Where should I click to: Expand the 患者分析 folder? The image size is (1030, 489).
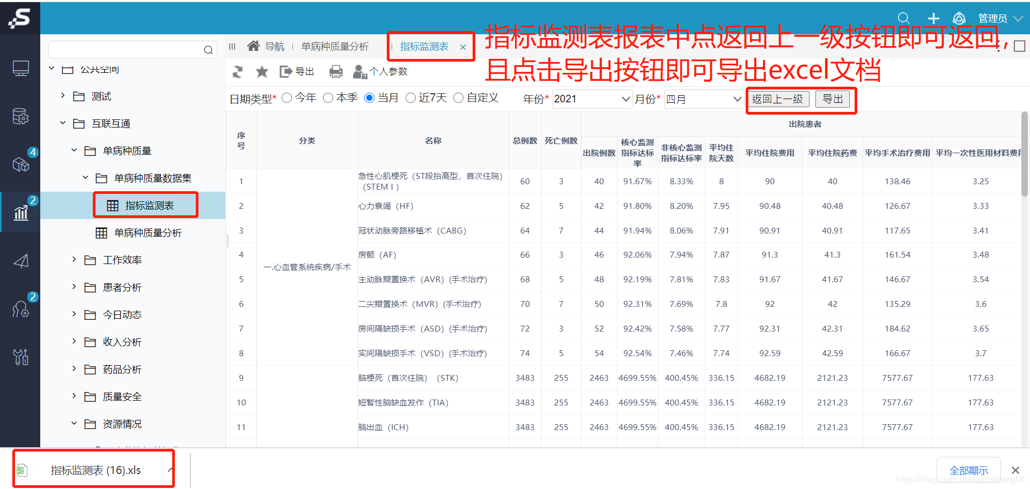pyautogui.click(x=74, y=287)
